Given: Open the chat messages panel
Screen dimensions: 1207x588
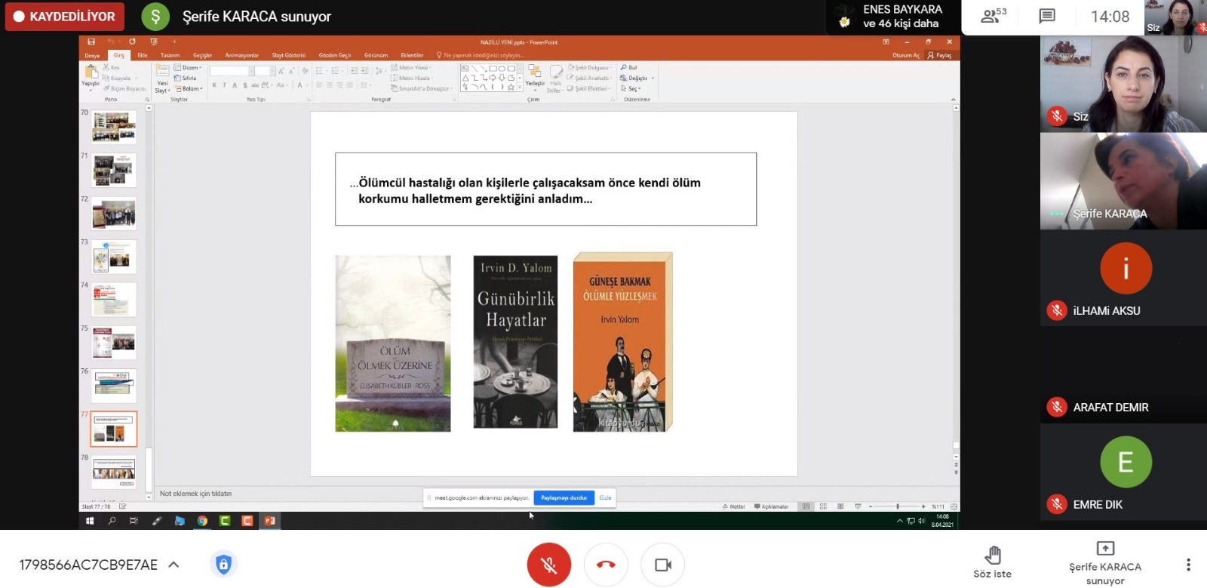Looking at the screenshot, I should [x=1046, y=17].
